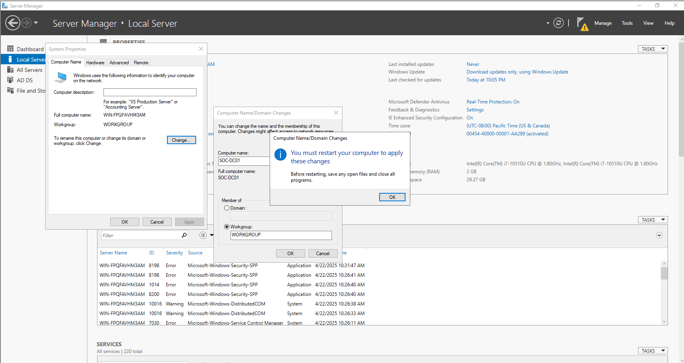
Task: Select the Computer Name tab
Action: [66, 62]
